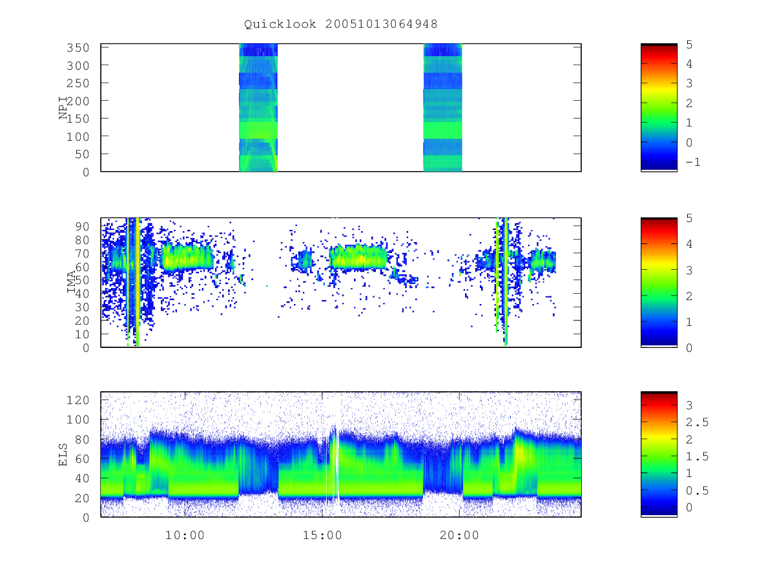Click the 2.5 label on the ELS colorbar
Screen dimensions: 775x581
point(697,422)
